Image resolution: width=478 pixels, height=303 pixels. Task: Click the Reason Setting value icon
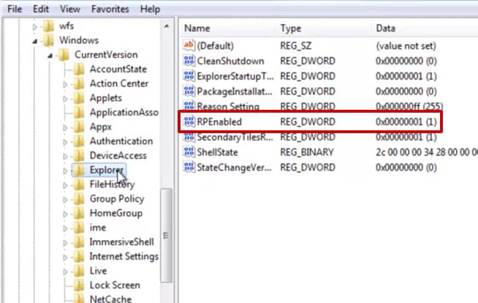[x=188, y=107]
